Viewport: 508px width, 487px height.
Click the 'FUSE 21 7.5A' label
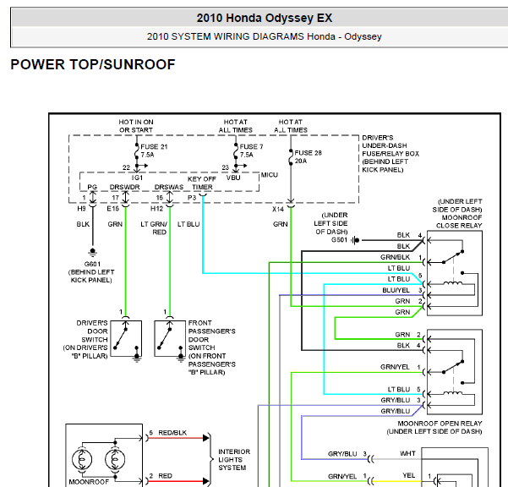[154, 150]
